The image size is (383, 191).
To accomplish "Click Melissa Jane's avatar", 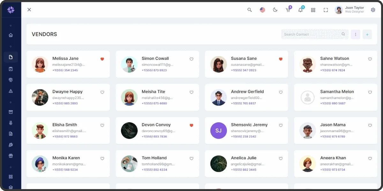I will coord(40,64).
